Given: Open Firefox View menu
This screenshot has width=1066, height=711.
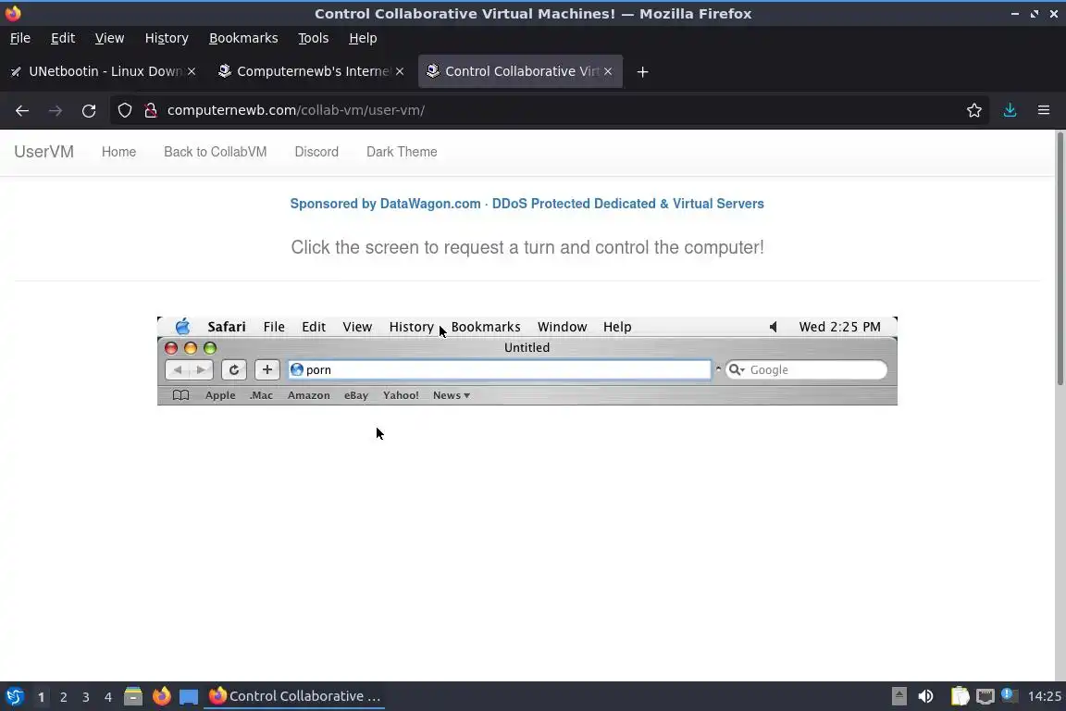Looking at the screenshot, I should 109,38.
